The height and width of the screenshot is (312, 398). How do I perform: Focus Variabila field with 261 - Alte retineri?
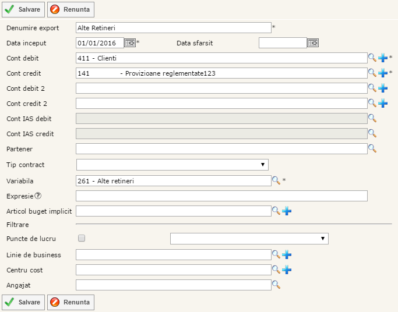pos(174,180)
